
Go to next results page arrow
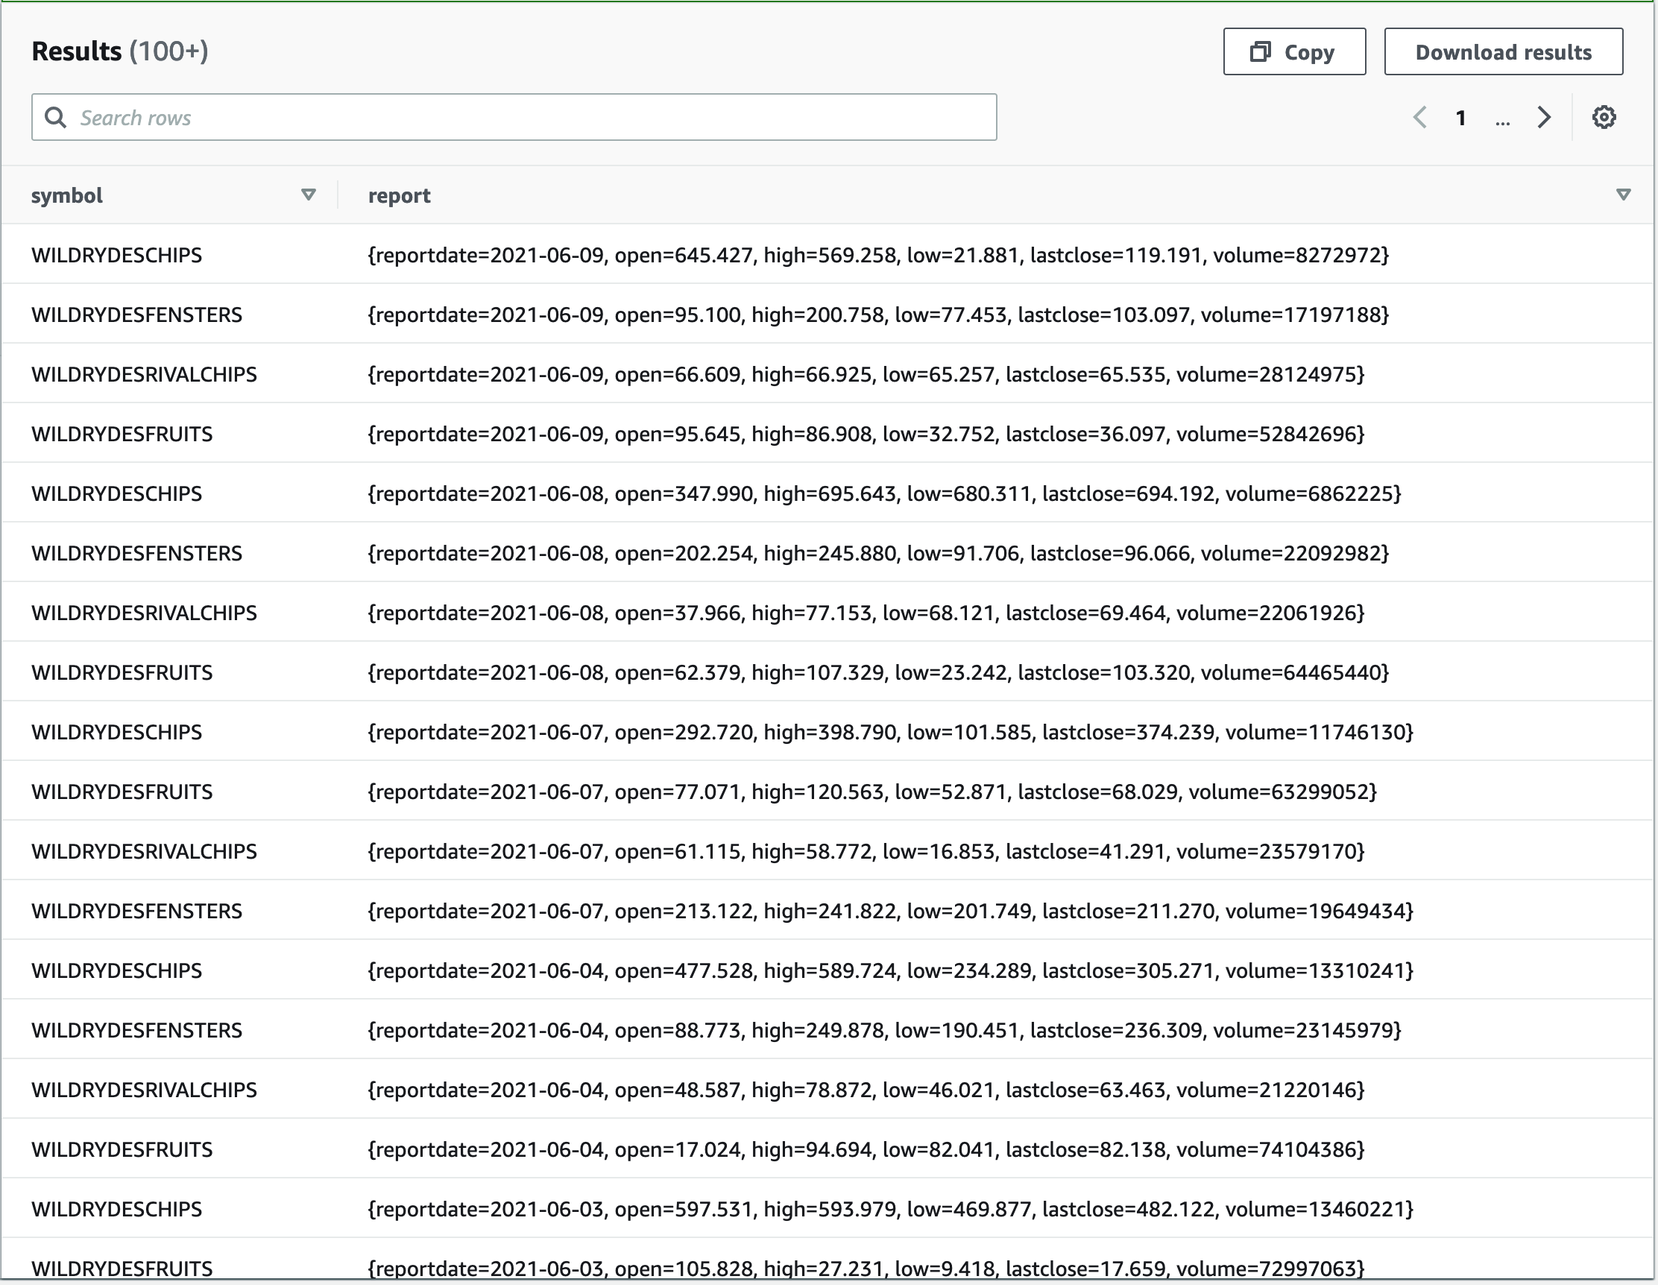coord(1543,118)
